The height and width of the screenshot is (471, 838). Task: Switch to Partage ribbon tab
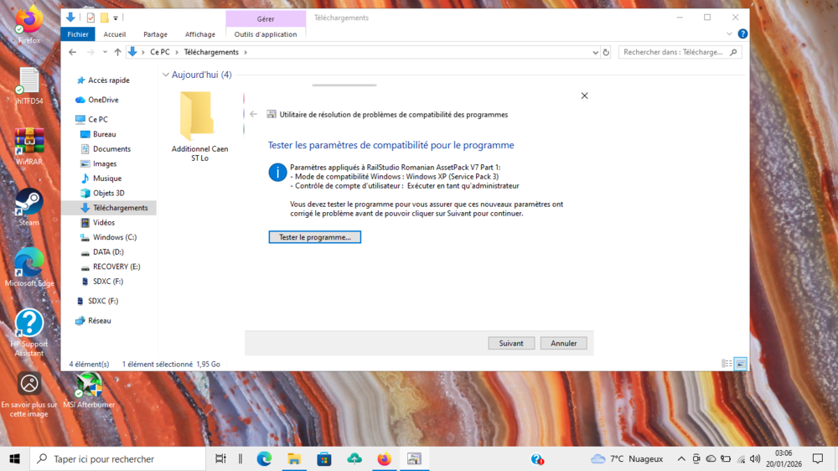coord(156,34)
